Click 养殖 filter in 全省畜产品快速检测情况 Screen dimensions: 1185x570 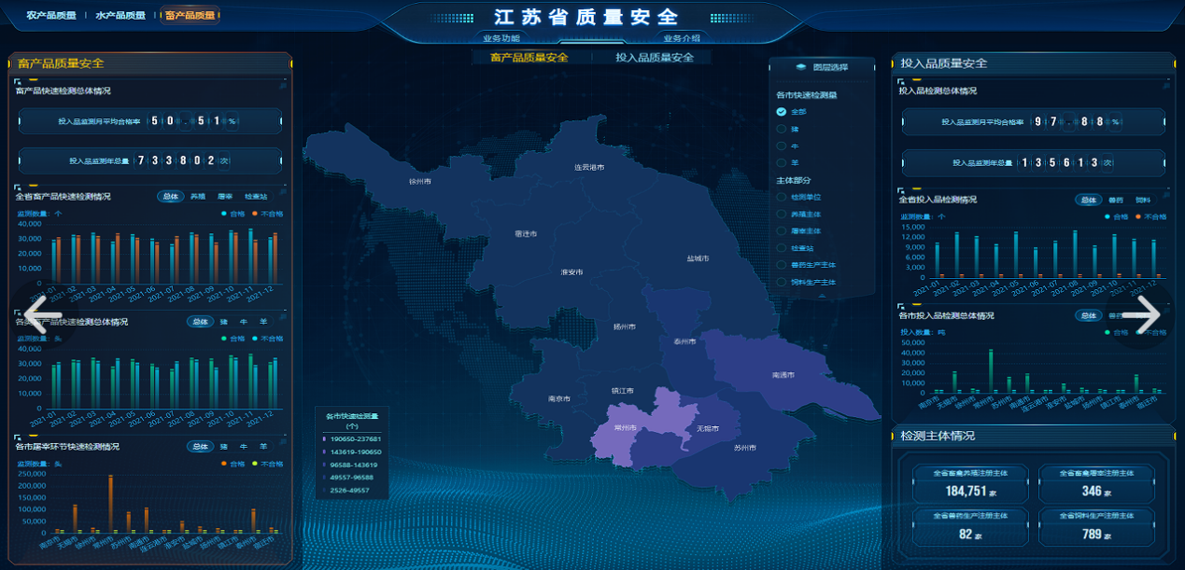[x=198, y=197]
